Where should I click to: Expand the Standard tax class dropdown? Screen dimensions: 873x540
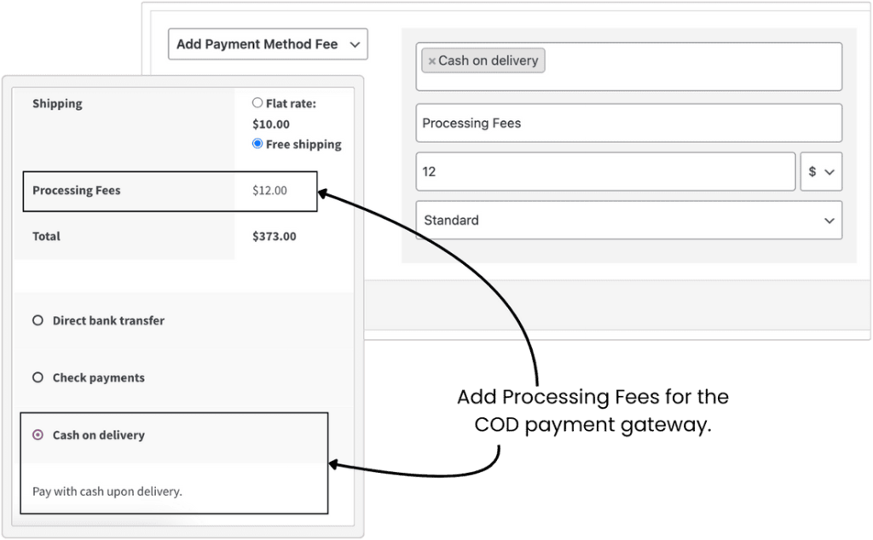click(x=628, y=221)
